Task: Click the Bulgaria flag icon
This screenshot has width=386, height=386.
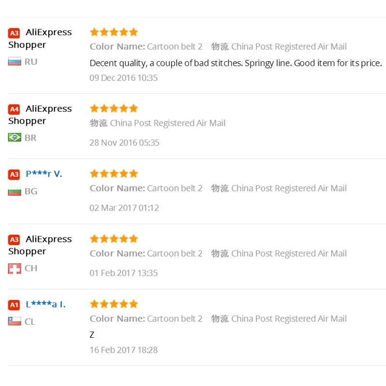Action: tap(14, 192)
